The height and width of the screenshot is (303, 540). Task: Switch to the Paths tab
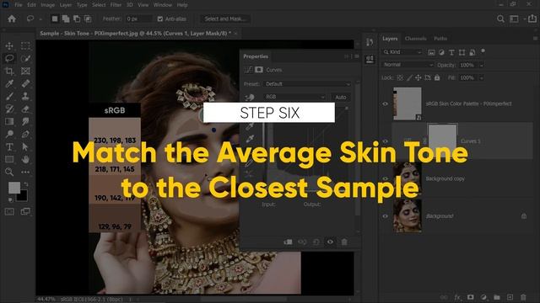click(440, 39)
